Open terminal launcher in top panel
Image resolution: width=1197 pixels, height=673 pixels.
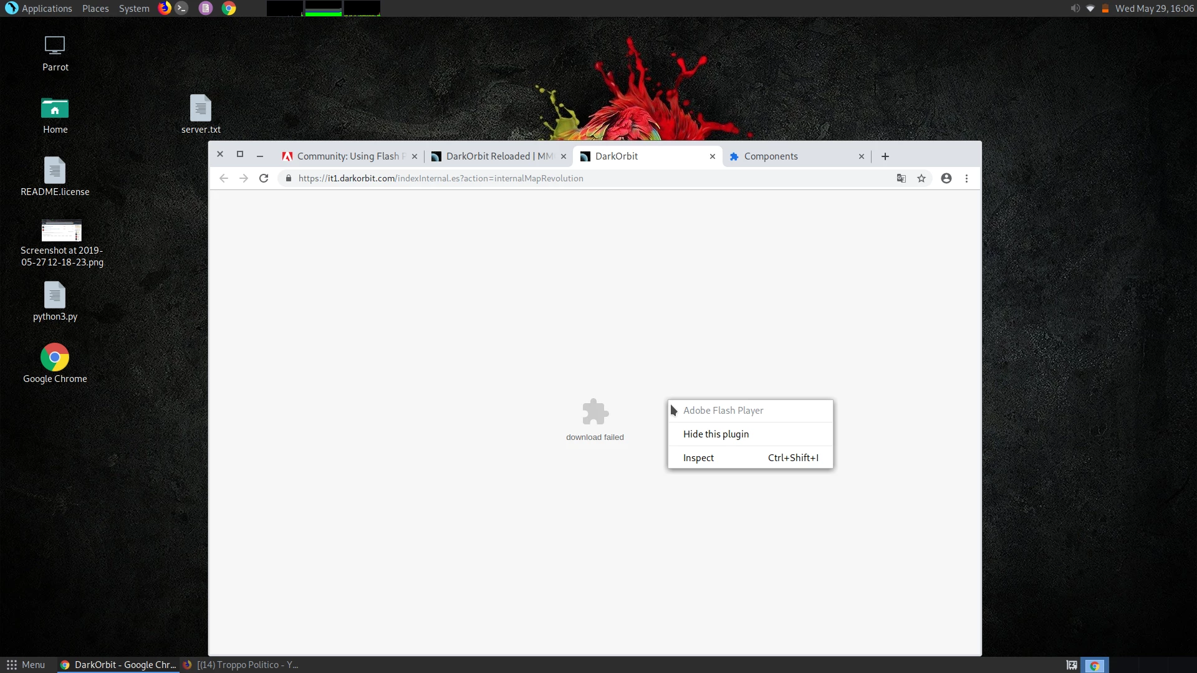click(x=181, y=8)
